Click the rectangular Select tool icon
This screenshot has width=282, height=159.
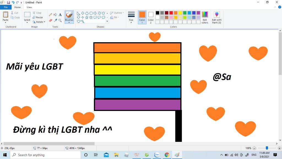point(27,15)
